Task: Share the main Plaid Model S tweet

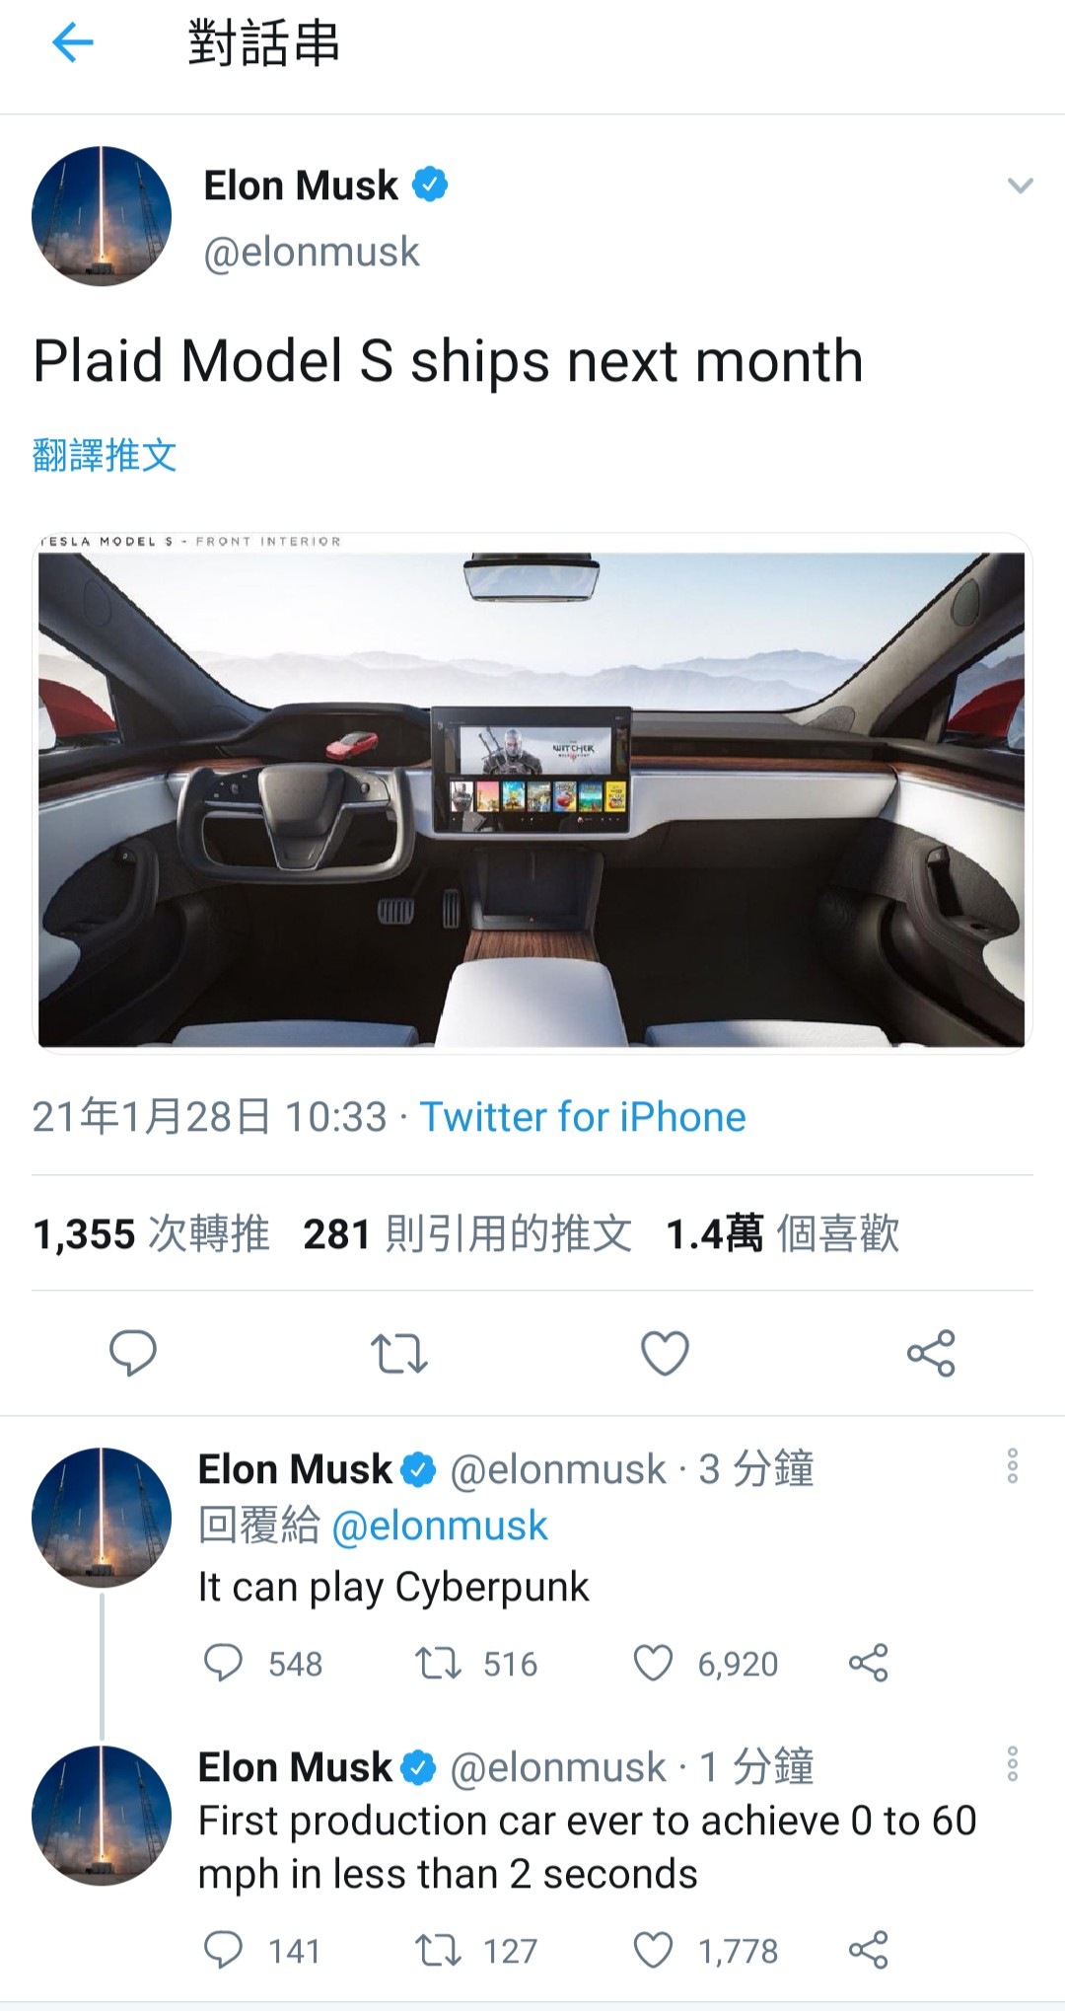Action: (x=931, y=1353)
